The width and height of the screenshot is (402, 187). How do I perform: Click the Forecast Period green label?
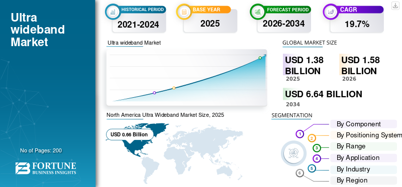pyautogui.click(x=287, y=10)
